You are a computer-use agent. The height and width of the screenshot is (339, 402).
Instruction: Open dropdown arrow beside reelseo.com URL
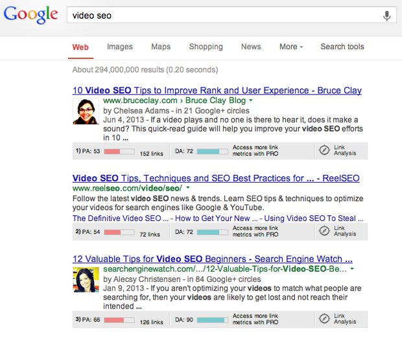tap(188, 187)
